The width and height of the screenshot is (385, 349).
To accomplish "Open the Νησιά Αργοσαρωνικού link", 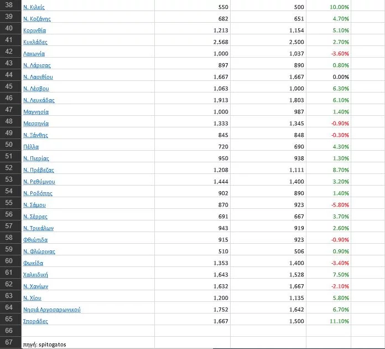I will tap(52, 310).
